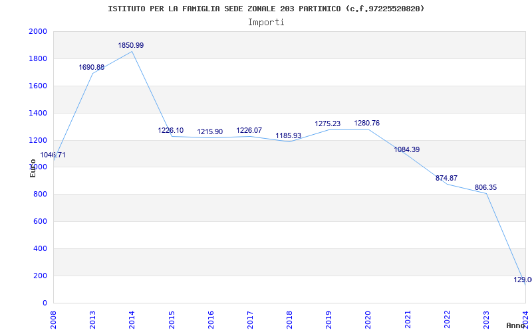Click y-axis tick label 0
The width and height of the screenshot is (532, 332).
[x=45, y=303]
